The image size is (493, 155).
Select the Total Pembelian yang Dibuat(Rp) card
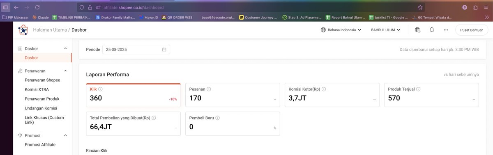pyautogui.click(x=134, y=123)
